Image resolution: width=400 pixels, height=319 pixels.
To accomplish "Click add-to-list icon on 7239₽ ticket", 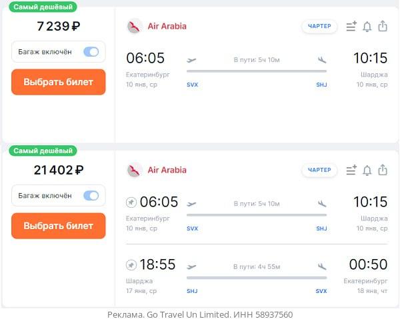I will coord(351,26).
